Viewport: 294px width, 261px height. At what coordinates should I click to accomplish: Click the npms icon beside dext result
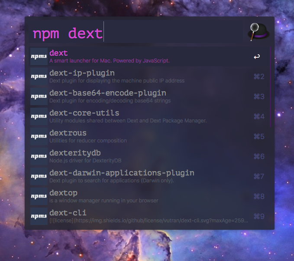click(x=39, y=56)
